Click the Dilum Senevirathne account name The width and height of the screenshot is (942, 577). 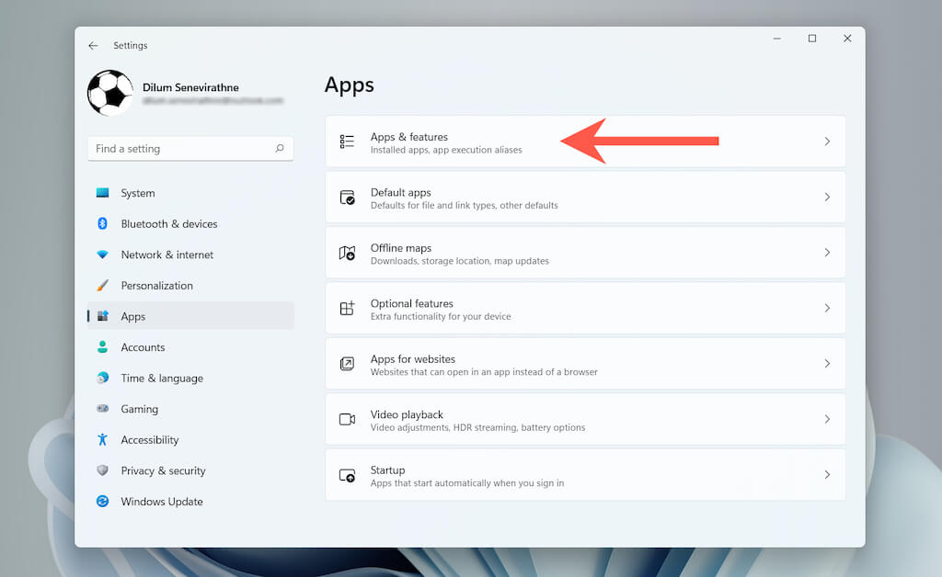coord(190,87)
